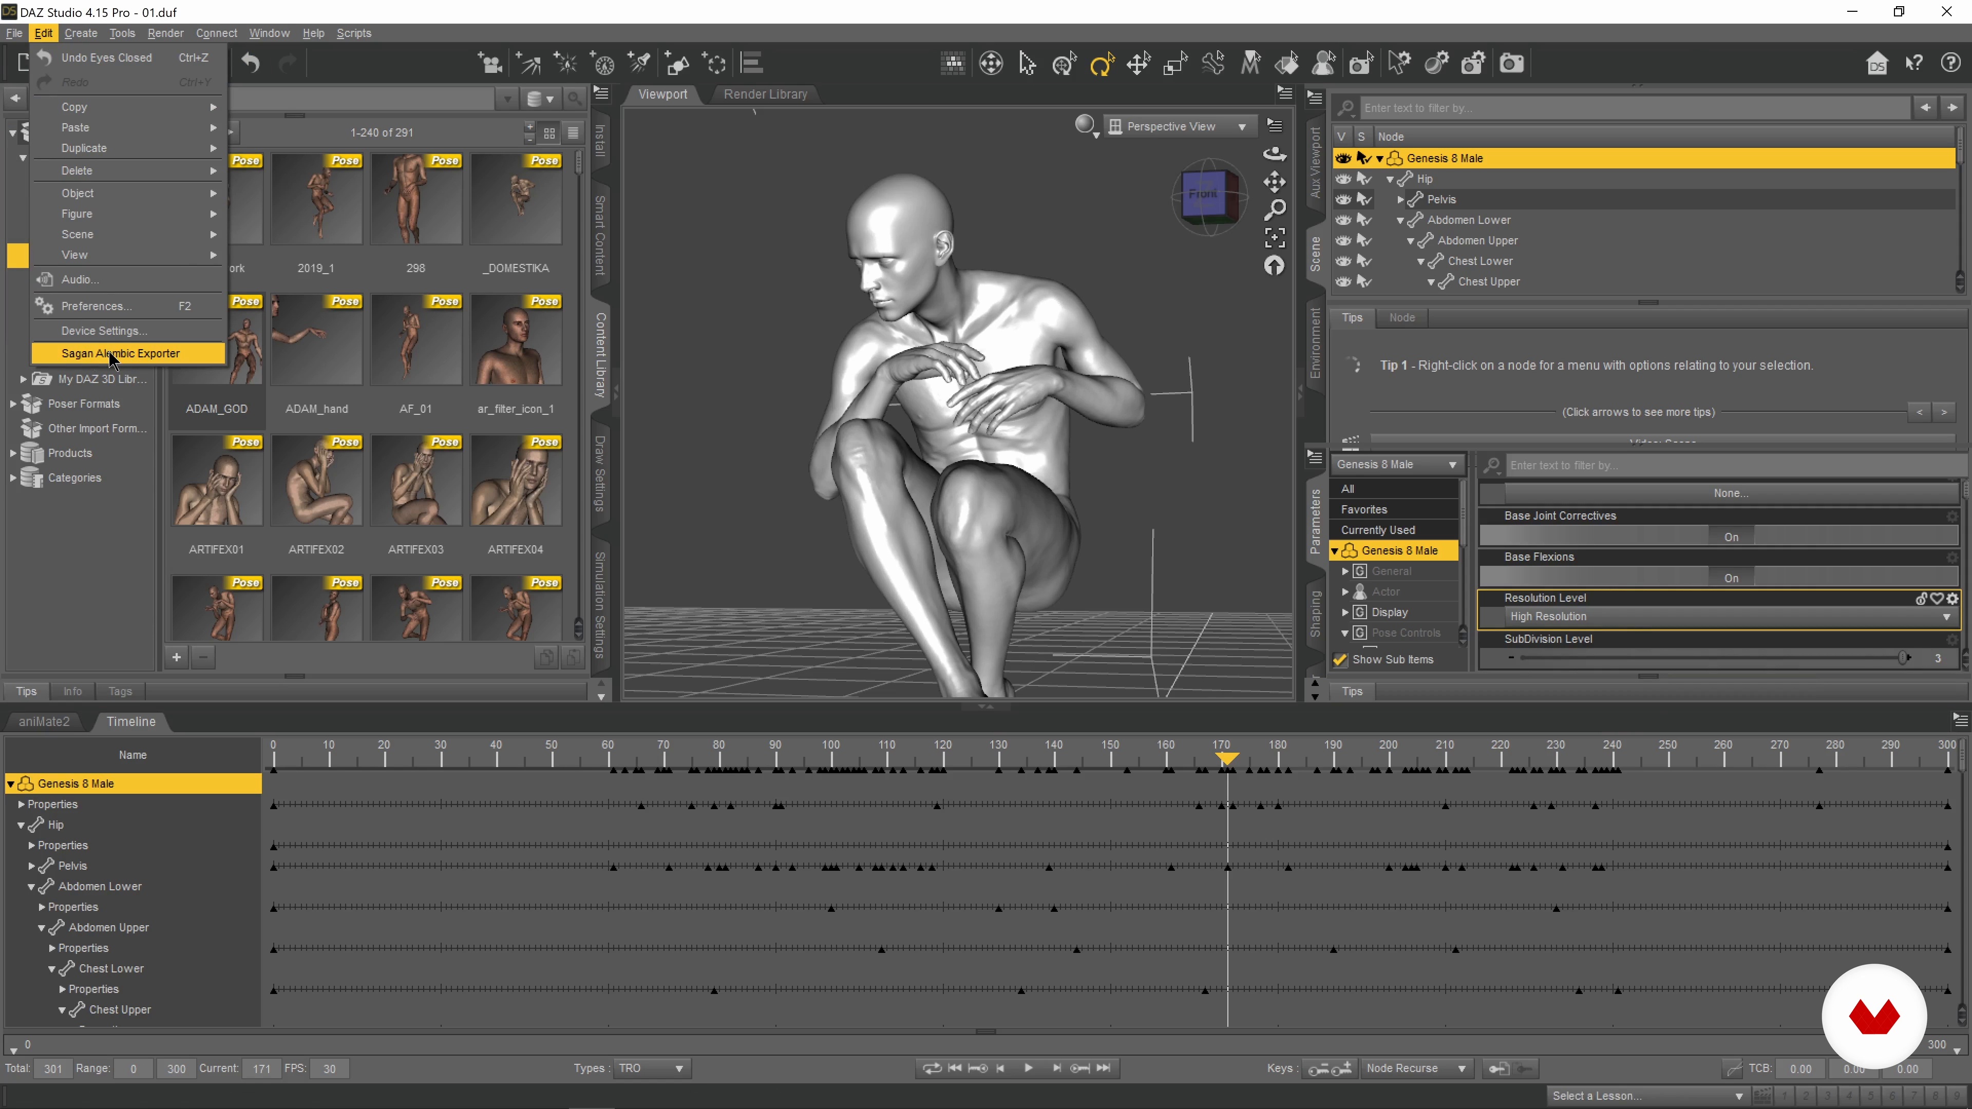Click the timeline playhead at frame 171
1972x1109 pixels.
coord(1226,758)
